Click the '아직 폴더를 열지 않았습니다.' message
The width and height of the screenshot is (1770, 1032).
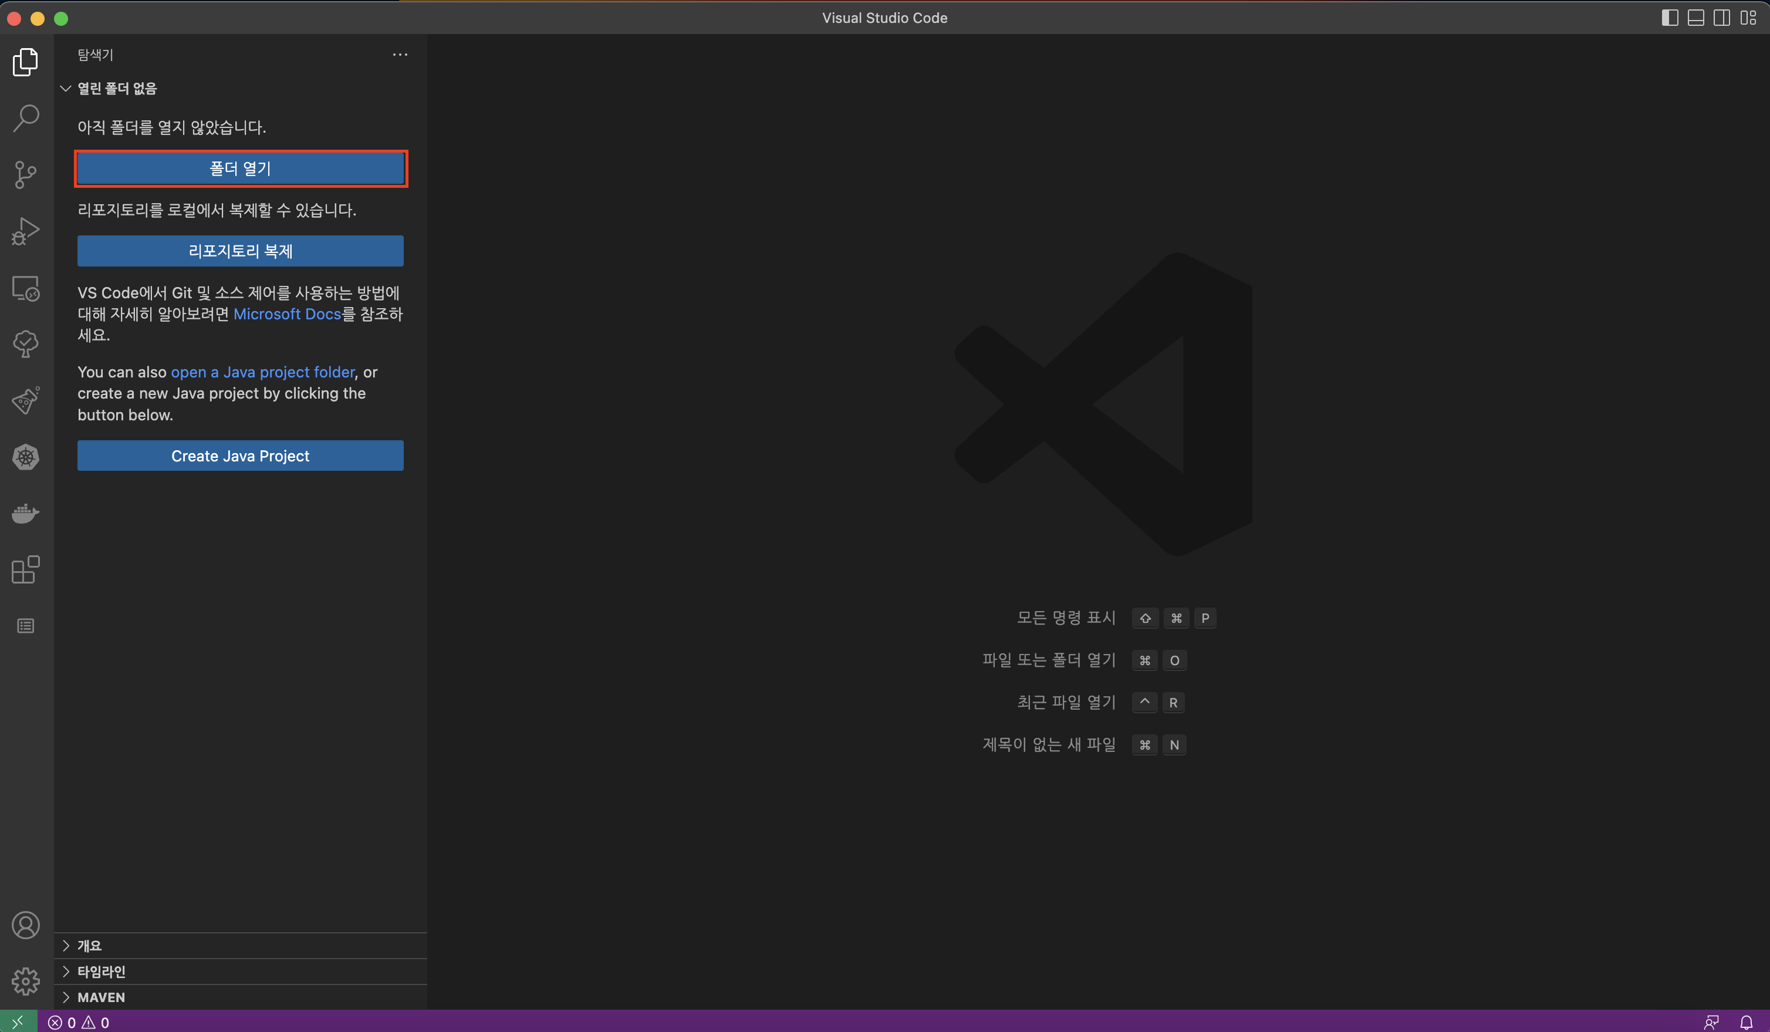pos(171,127)
